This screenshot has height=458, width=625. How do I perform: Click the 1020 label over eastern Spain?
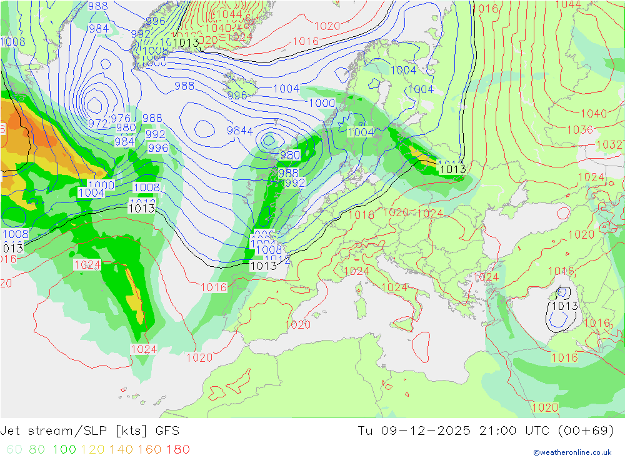pos(297,324)
